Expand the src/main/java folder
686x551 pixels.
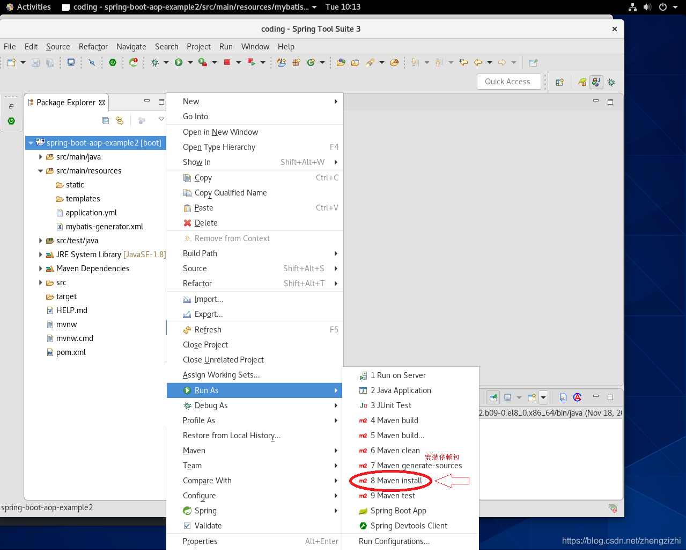coord(40,157)
